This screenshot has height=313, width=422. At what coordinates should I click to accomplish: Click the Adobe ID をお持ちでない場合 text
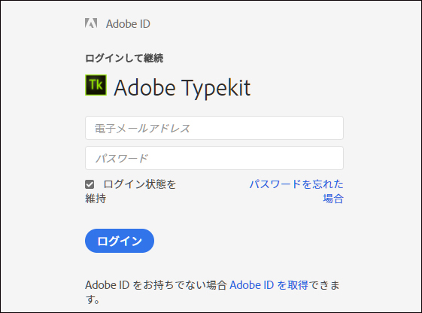pyautogui.click(x=156, y=285)
